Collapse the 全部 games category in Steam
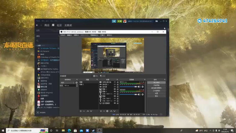Image resolution: width=236 pixels, height=133 pixels. (36, 46)
